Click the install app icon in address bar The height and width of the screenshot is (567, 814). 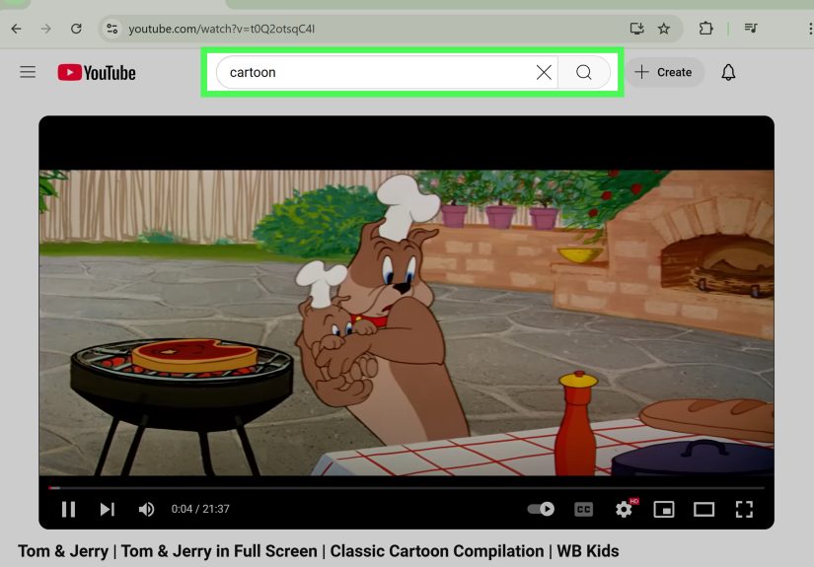(x=637, y=29)
